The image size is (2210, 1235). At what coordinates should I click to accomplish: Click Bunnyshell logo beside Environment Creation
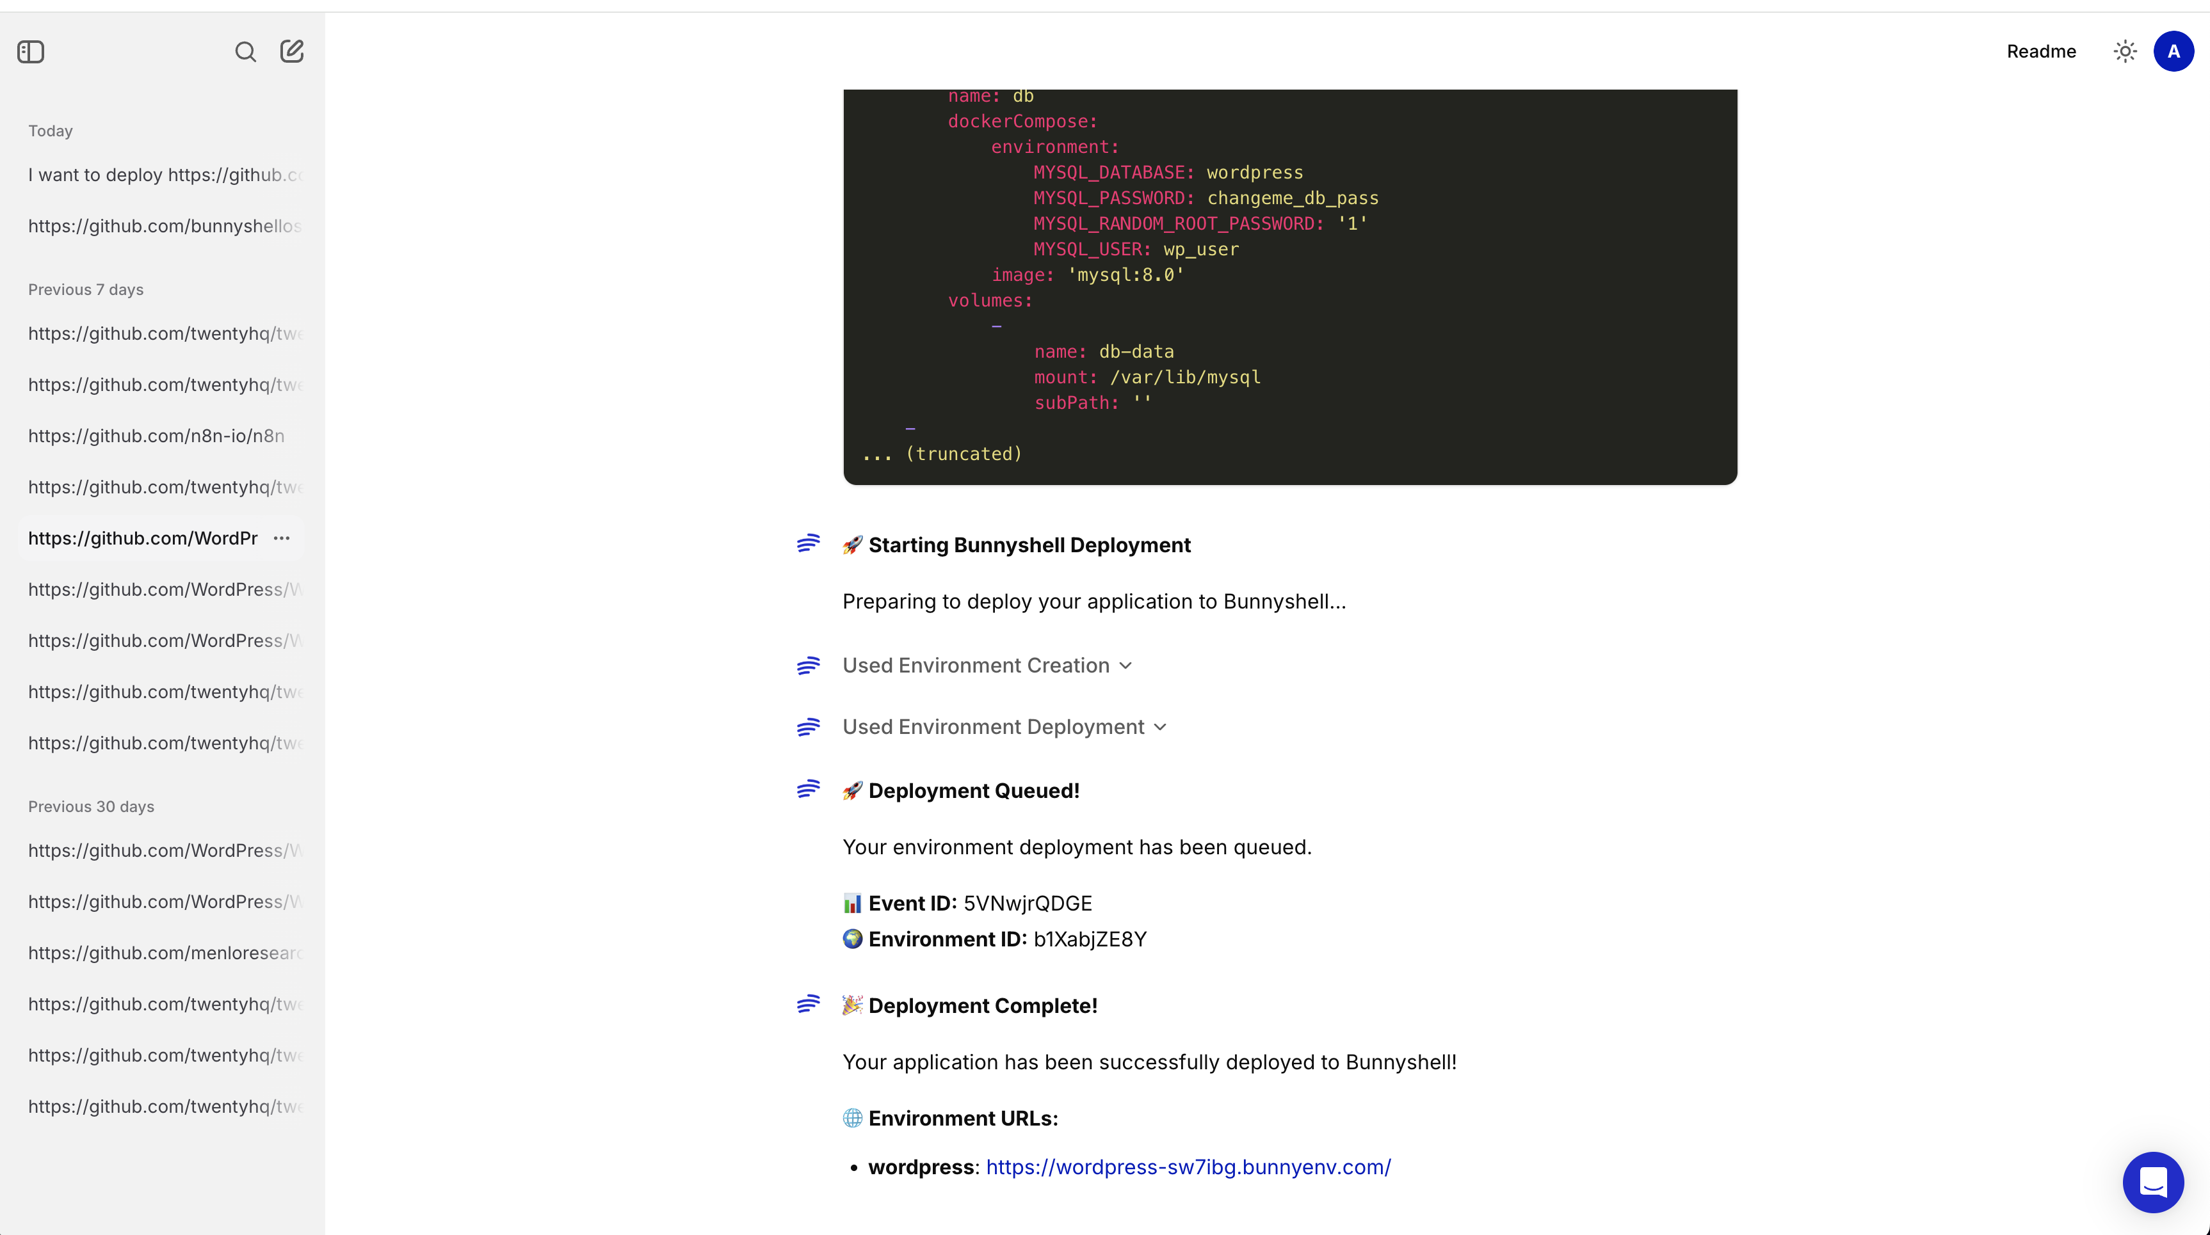808,666
